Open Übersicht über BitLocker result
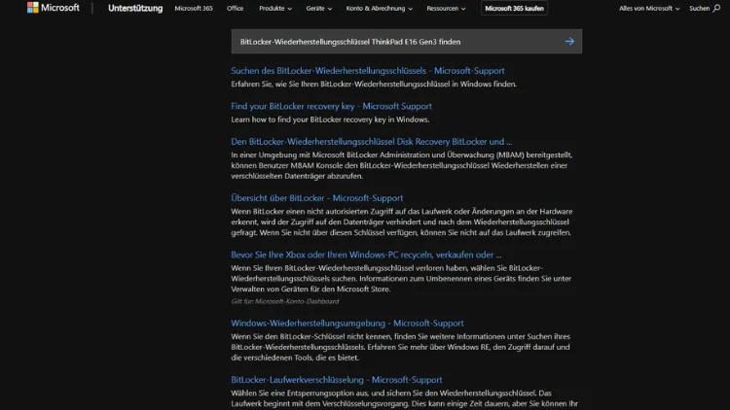730x410 pixels. [317, 198]
